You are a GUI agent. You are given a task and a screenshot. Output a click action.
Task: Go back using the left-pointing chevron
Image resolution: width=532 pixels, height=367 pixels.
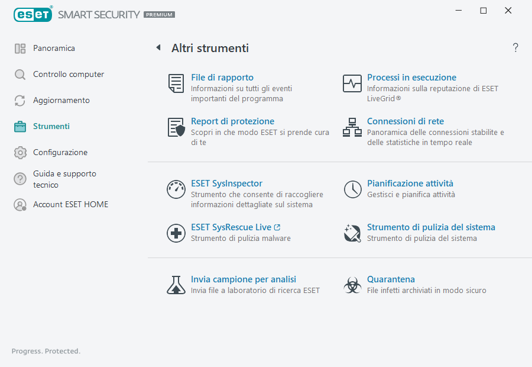[x=158, y=47]
